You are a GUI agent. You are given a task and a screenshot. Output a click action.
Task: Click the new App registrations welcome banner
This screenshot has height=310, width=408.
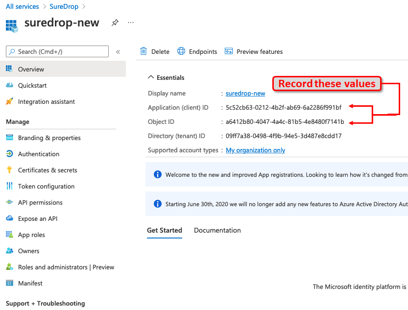point(277,174)
